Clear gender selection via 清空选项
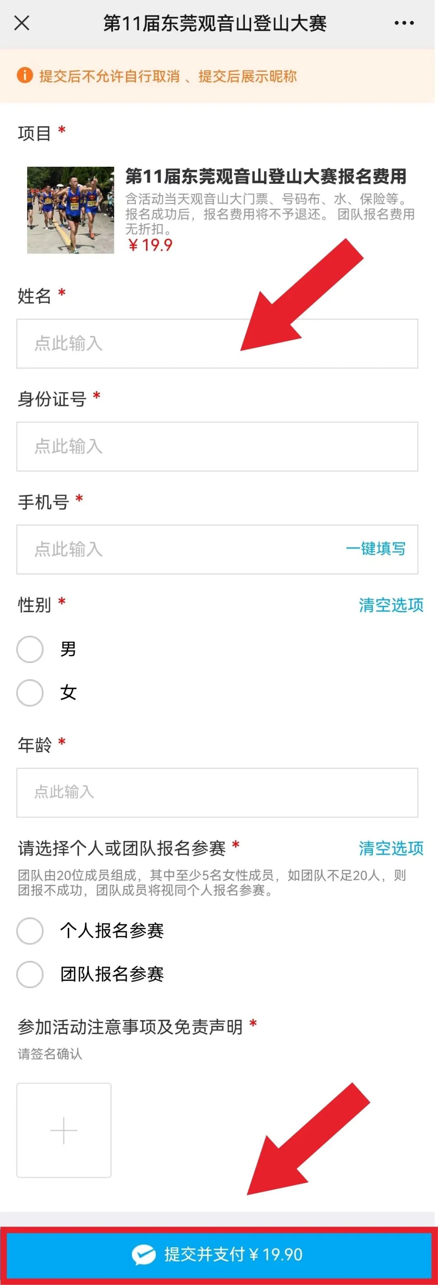Image resolution: width=438 pixels, height=1285 pixels. 391,605
